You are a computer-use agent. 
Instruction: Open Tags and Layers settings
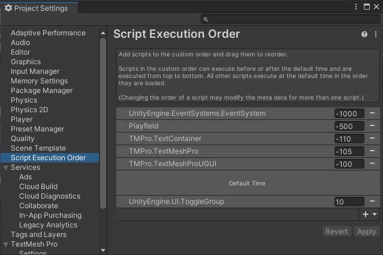[x=38, y=235]
